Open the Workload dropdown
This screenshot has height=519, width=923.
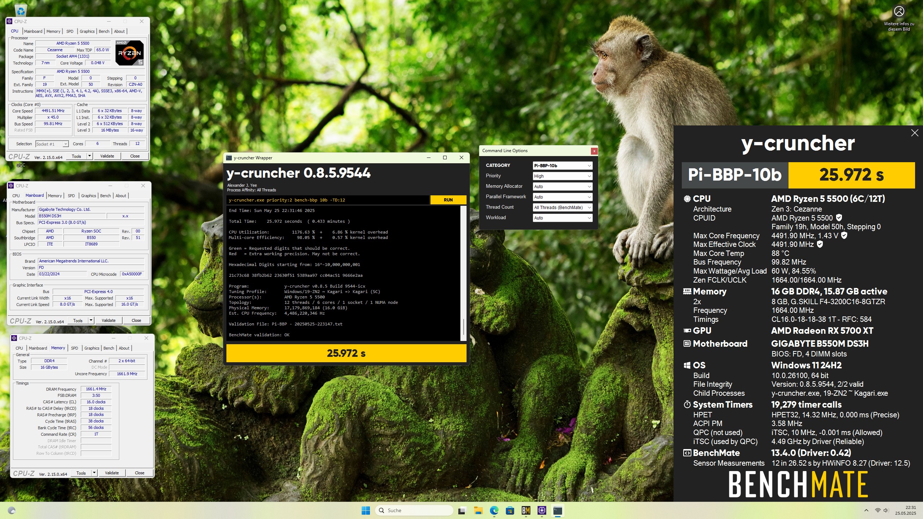click(562, 218)
